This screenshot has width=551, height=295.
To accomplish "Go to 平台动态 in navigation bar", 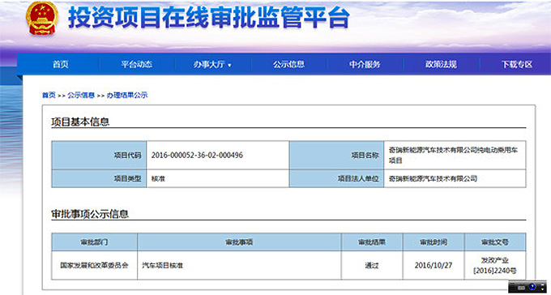I will point(137,64).
